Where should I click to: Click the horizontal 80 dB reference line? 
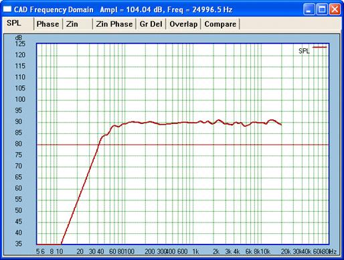(183, 145)
